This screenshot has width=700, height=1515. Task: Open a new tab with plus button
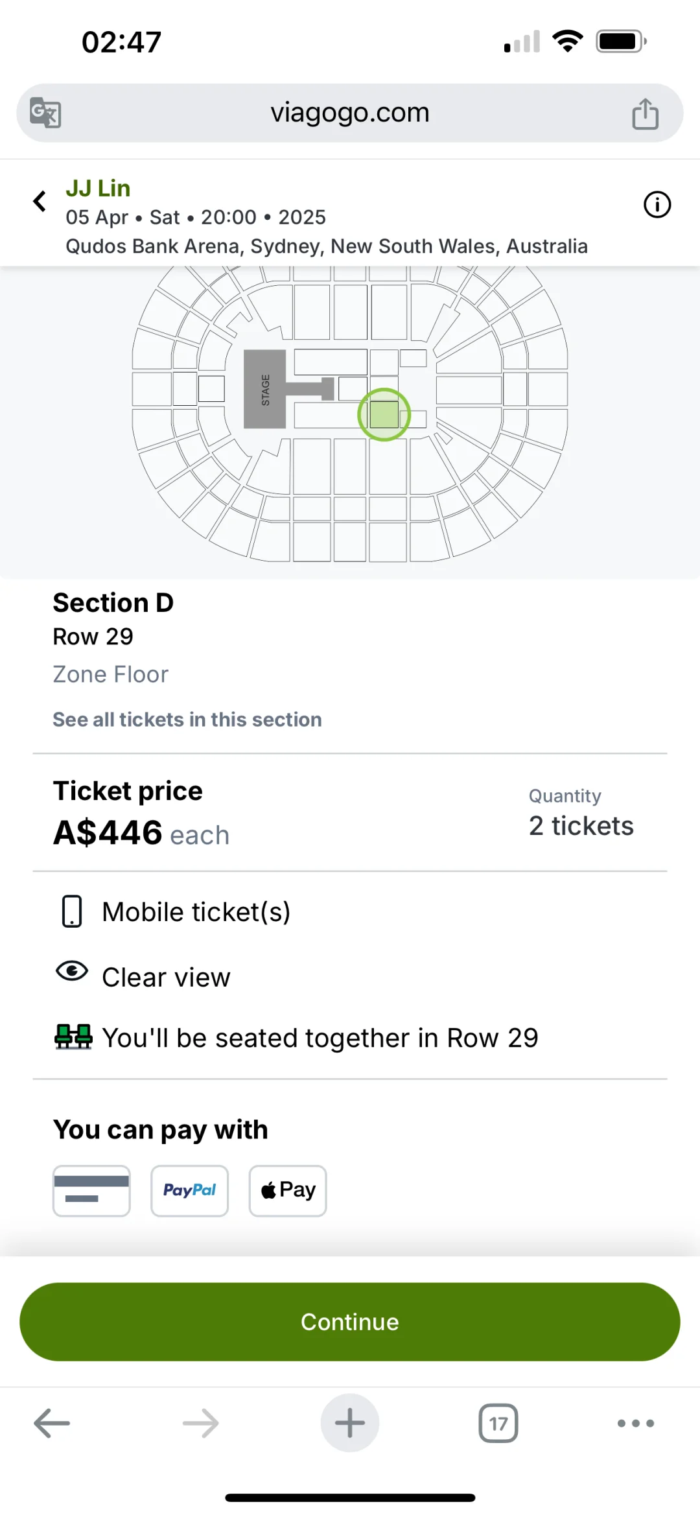tap(350, 1423)
